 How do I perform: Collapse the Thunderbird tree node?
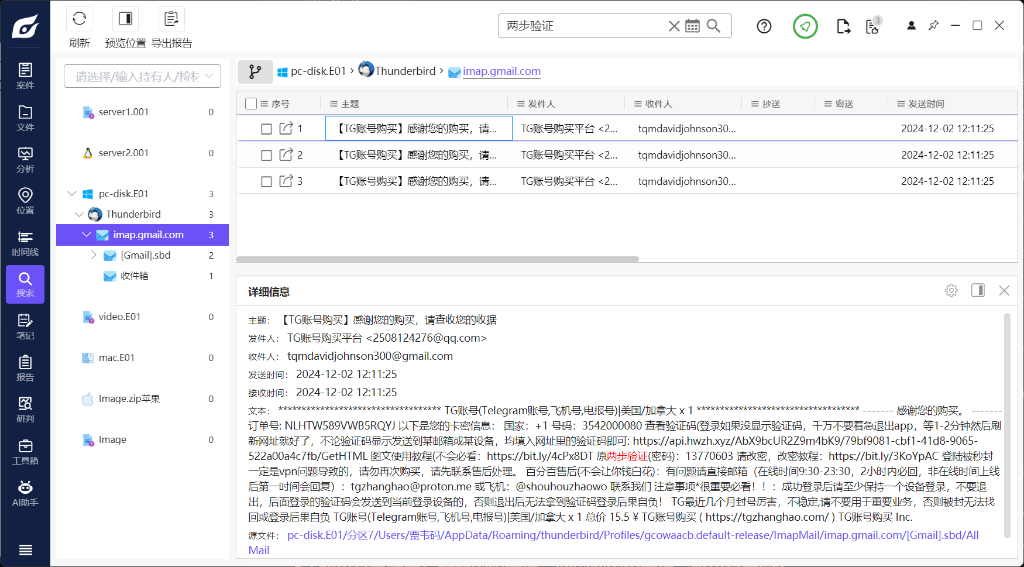pos(80,214)
